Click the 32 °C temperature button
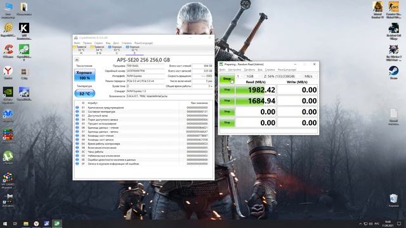Viewport: 406px width, 228px height. pos(84,93)
